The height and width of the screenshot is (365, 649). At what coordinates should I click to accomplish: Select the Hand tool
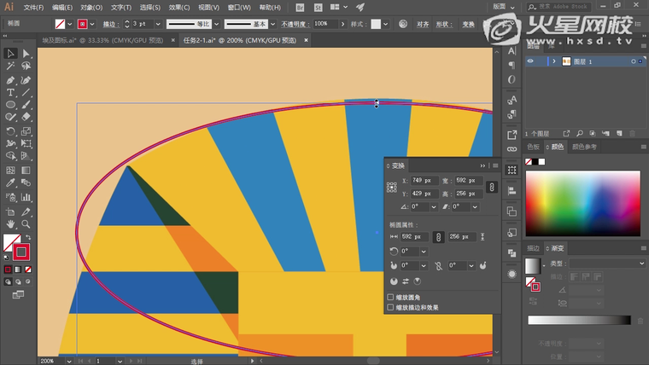click(11, 223)
